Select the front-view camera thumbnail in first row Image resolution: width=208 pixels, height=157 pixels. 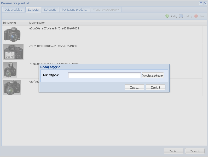pos(12,34)
